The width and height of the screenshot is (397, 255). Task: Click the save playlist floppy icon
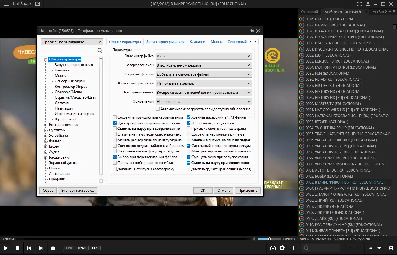tap(391, 248)
